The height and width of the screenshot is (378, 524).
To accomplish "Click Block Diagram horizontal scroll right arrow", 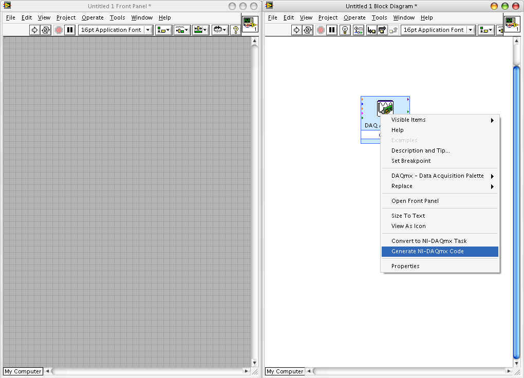I will (509, 371).
